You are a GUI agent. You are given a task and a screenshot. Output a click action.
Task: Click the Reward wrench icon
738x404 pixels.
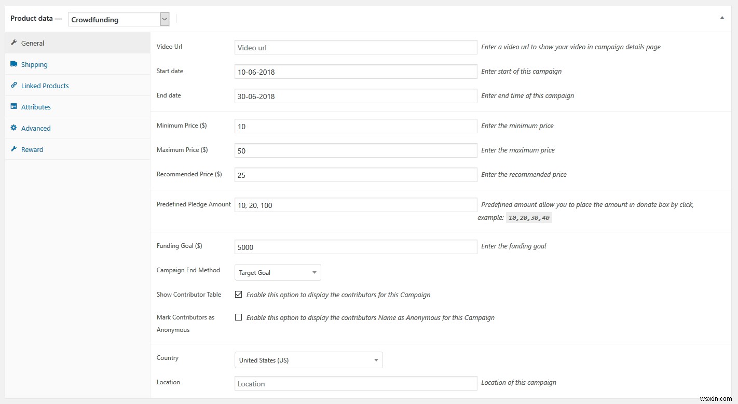14,149
